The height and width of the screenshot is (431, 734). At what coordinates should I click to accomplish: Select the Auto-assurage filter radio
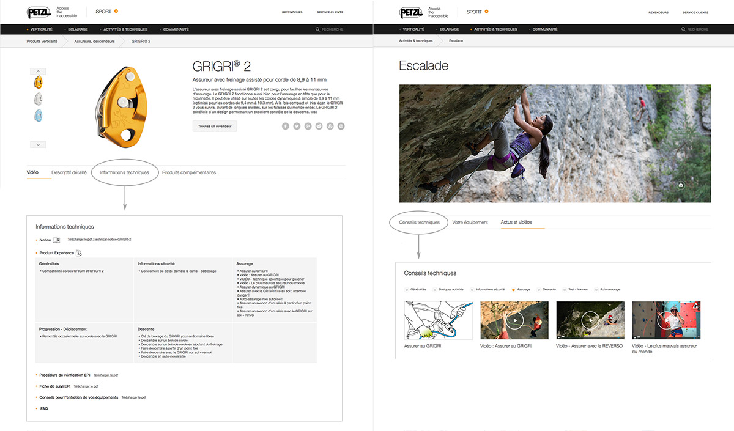pos(596,289)
